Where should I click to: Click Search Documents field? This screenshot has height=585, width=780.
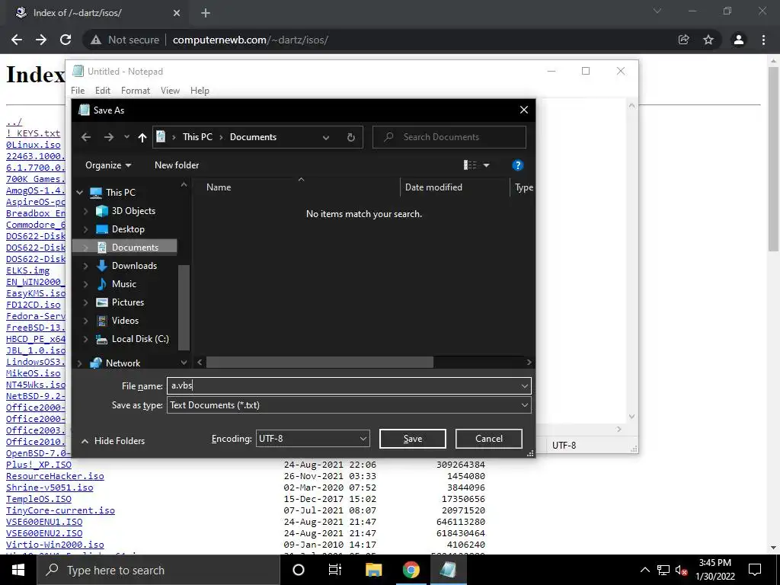[x=449, y=137]
